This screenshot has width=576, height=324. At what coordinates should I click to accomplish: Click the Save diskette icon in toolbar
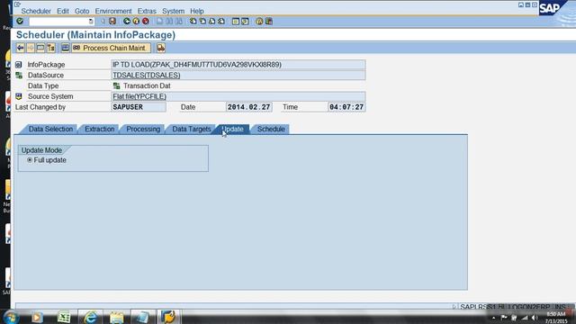(x=112, y=22)
